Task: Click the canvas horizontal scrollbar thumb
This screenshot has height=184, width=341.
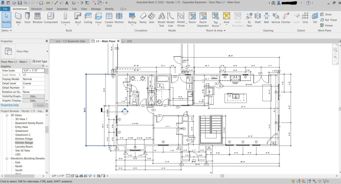Action: (222, 176)
